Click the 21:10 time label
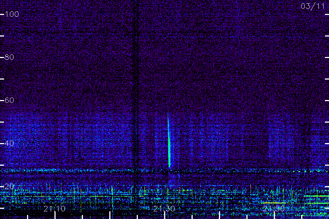329x219 pixels. 54,209
